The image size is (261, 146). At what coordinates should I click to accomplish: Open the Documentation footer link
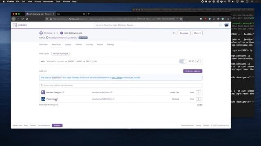click(x=44, y=125)
